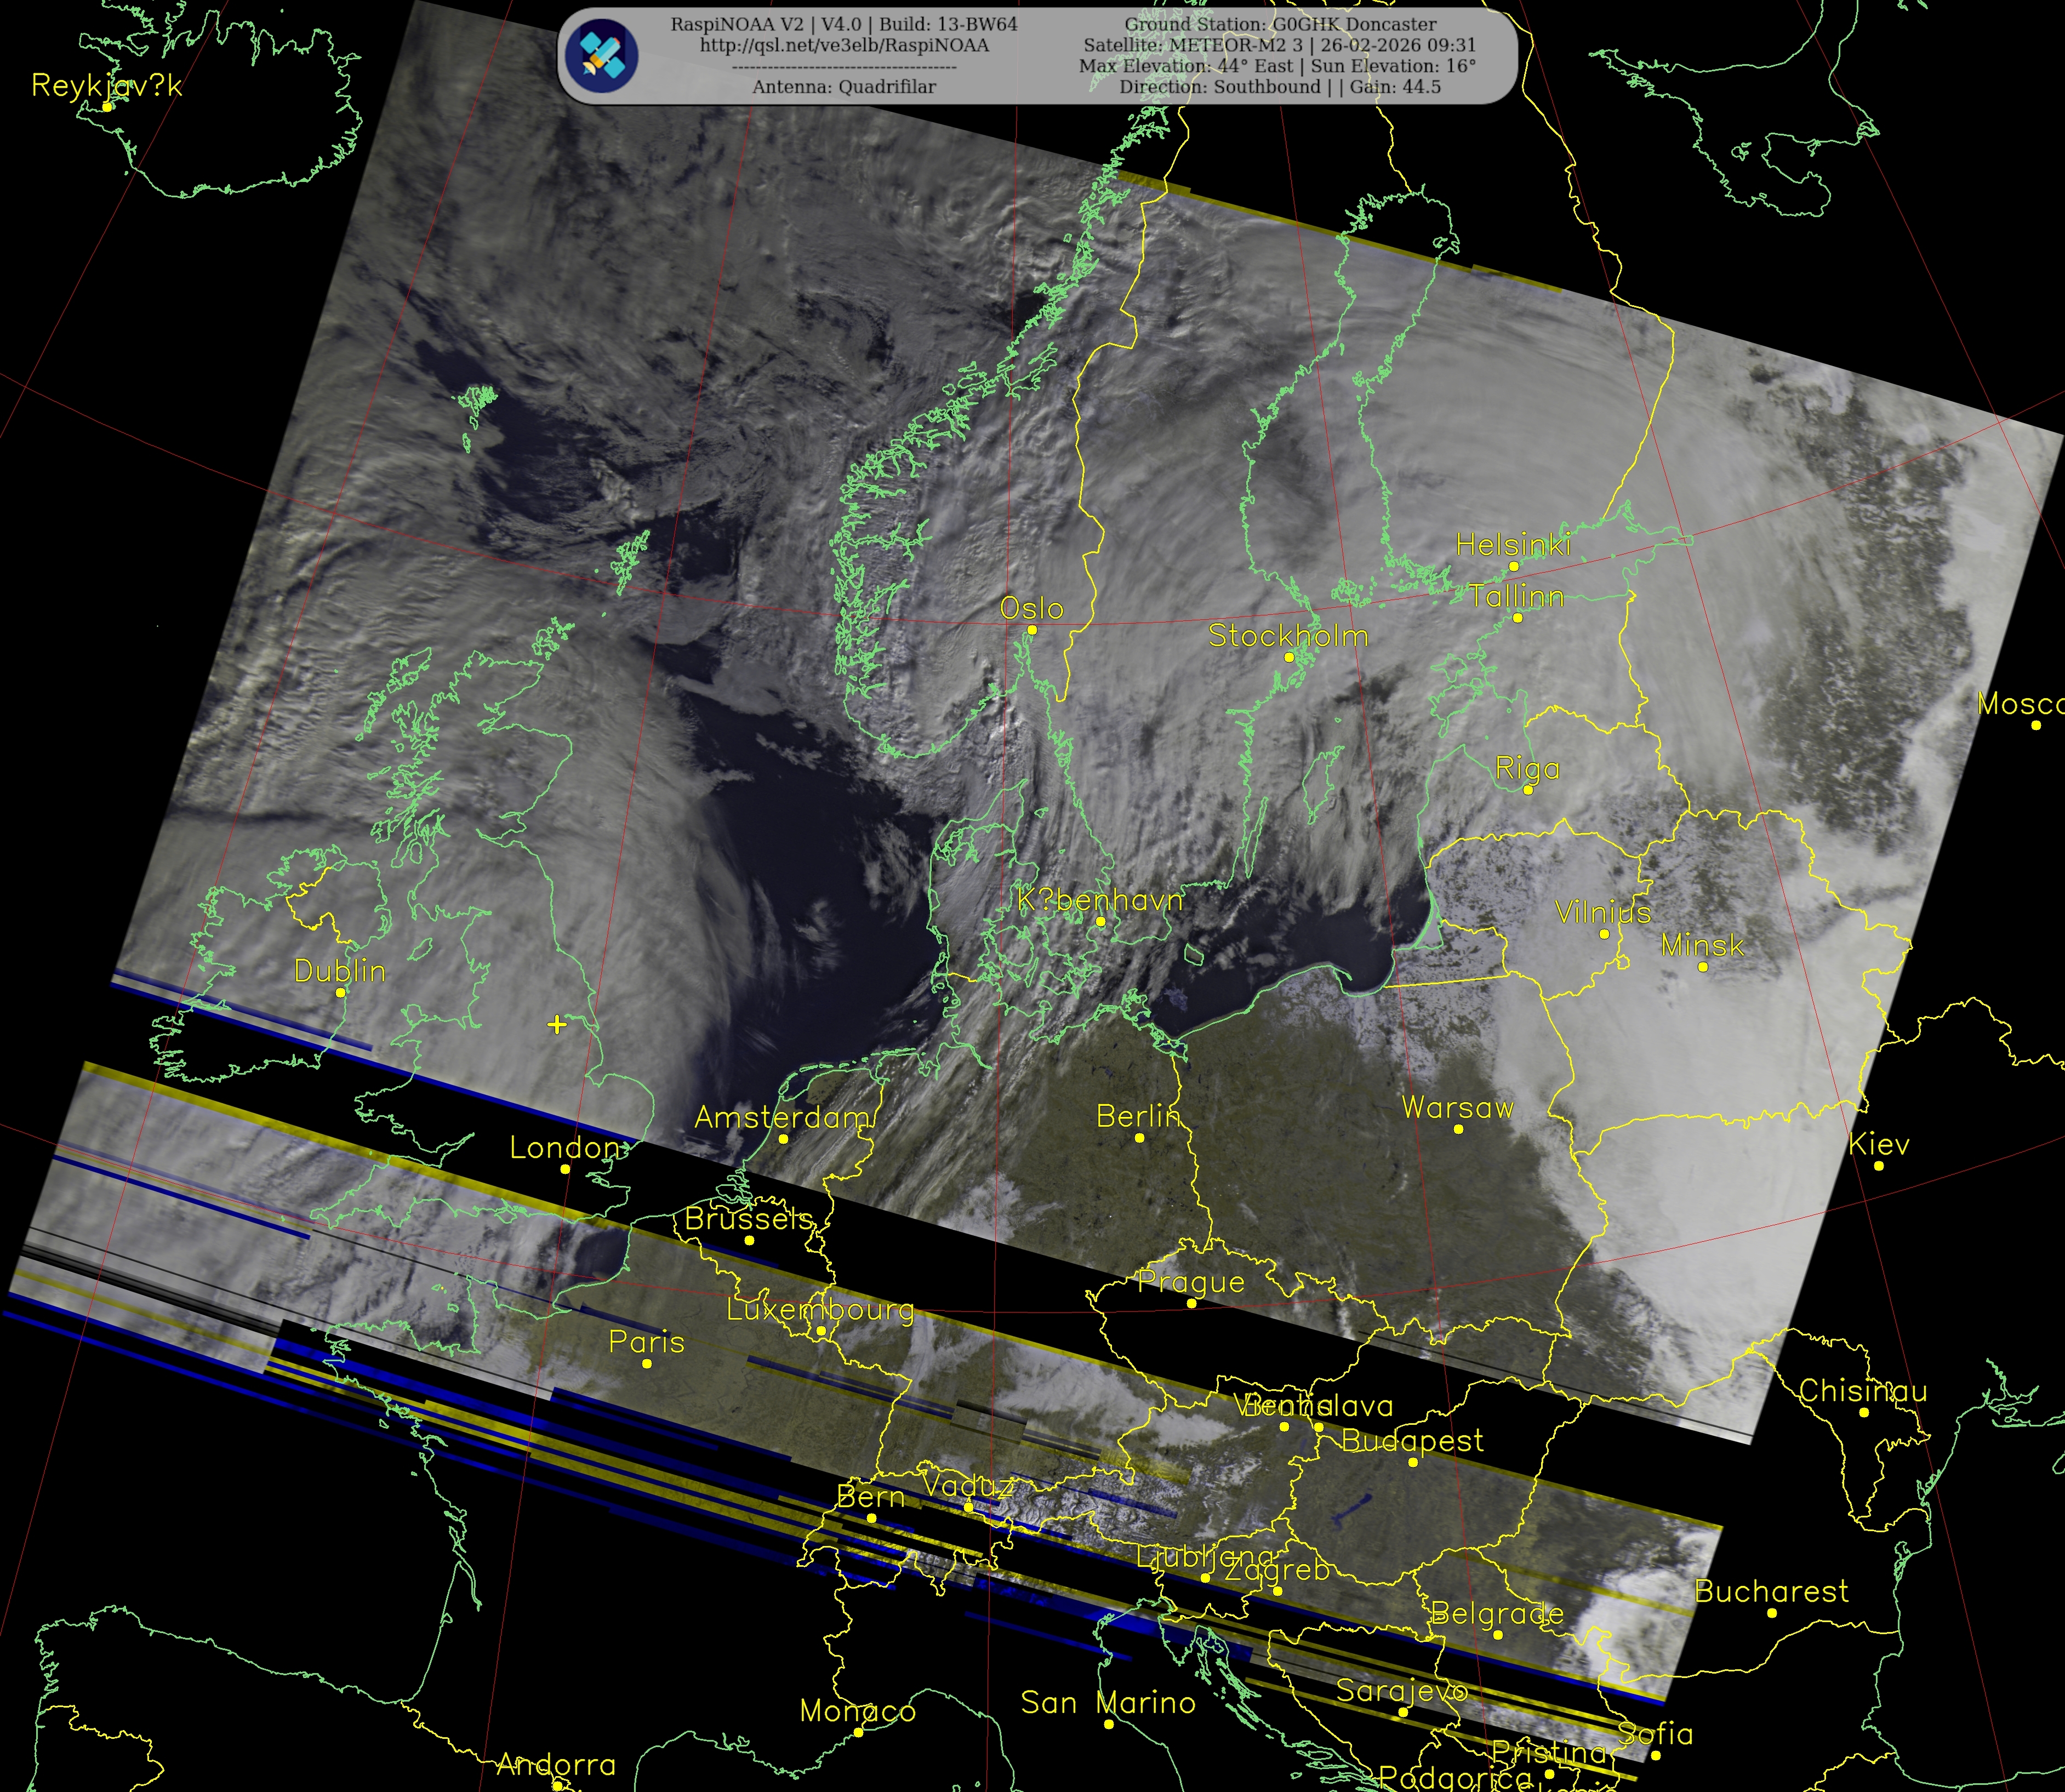Click the Budapest city label
The height and width of the screenshot is (1792, 2065).
(1412, 1441)
